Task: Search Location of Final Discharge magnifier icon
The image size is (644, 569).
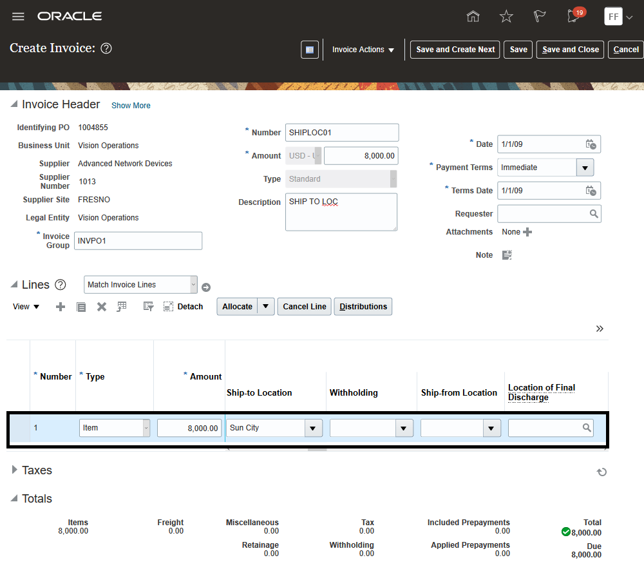Action: (x=587, y=428)
